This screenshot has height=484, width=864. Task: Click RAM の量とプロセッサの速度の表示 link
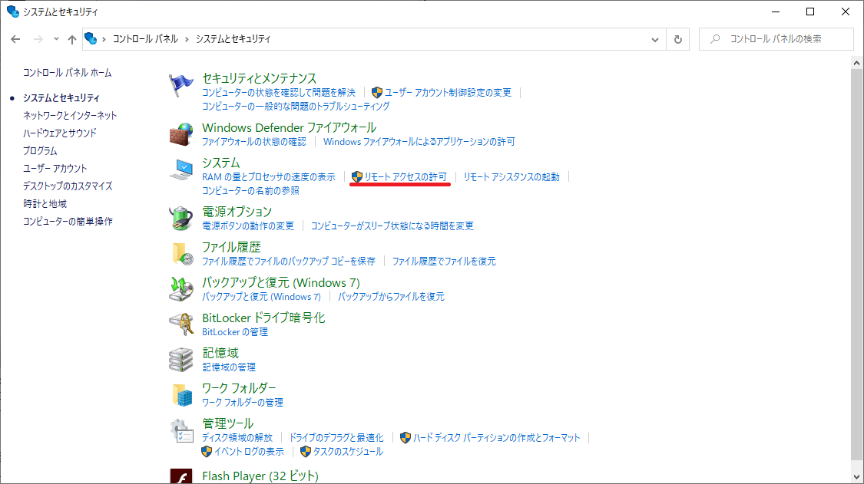(269, 176)
